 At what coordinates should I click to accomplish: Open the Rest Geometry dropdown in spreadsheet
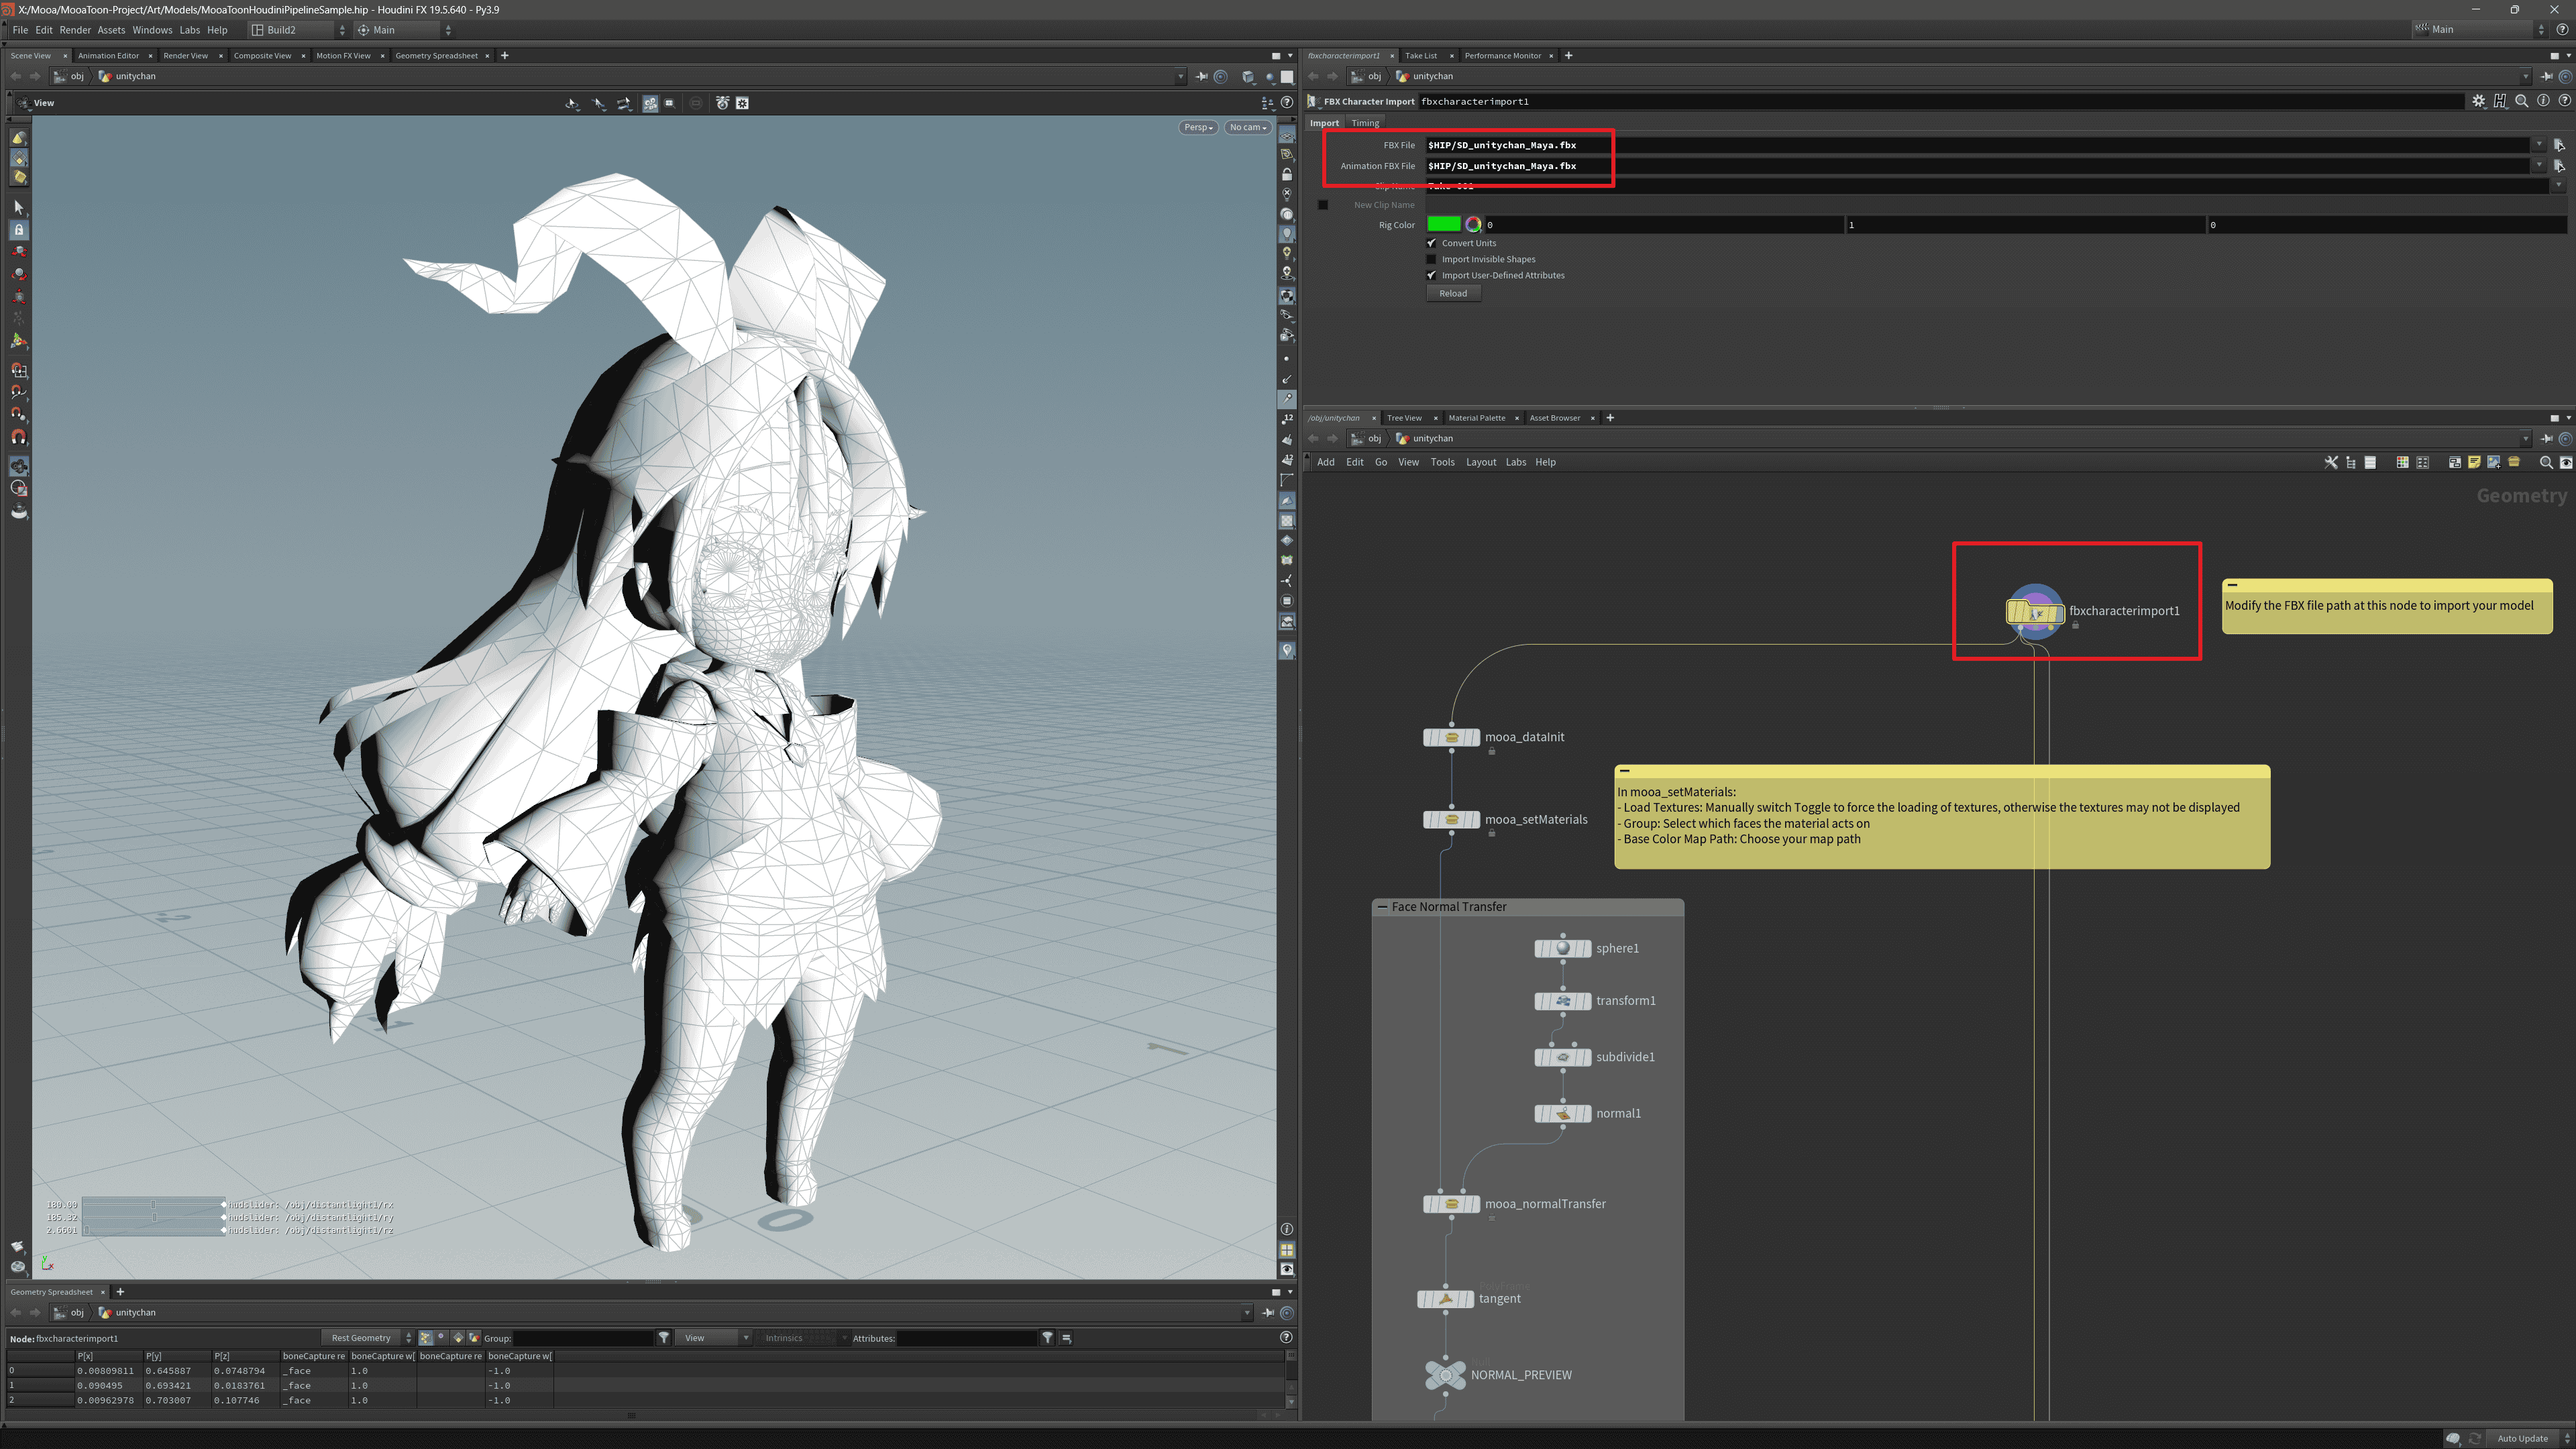[x=367, y=1338]
